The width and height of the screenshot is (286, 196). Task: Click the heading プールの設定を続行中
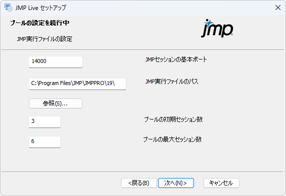point(39,23)
